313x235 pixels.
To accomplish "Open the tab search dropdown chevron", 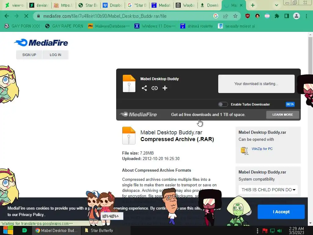I will coord(276,5).
